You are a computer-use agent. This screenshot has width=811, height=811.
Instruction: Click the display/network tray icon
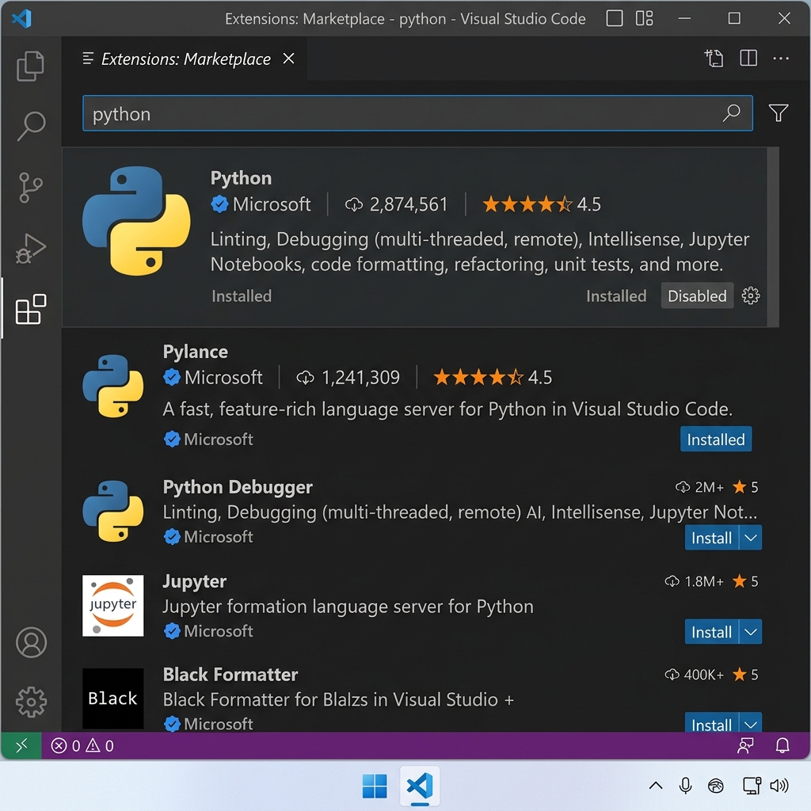(752, 786)
